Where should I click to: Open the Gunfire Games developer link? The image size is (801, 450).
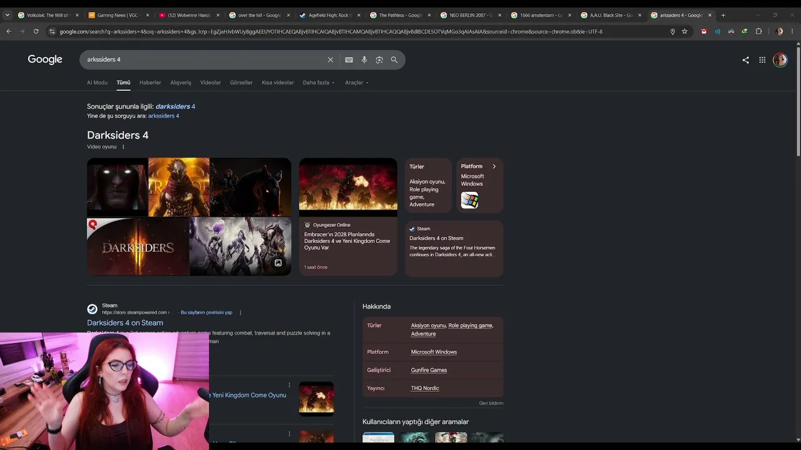pos(429,370)
